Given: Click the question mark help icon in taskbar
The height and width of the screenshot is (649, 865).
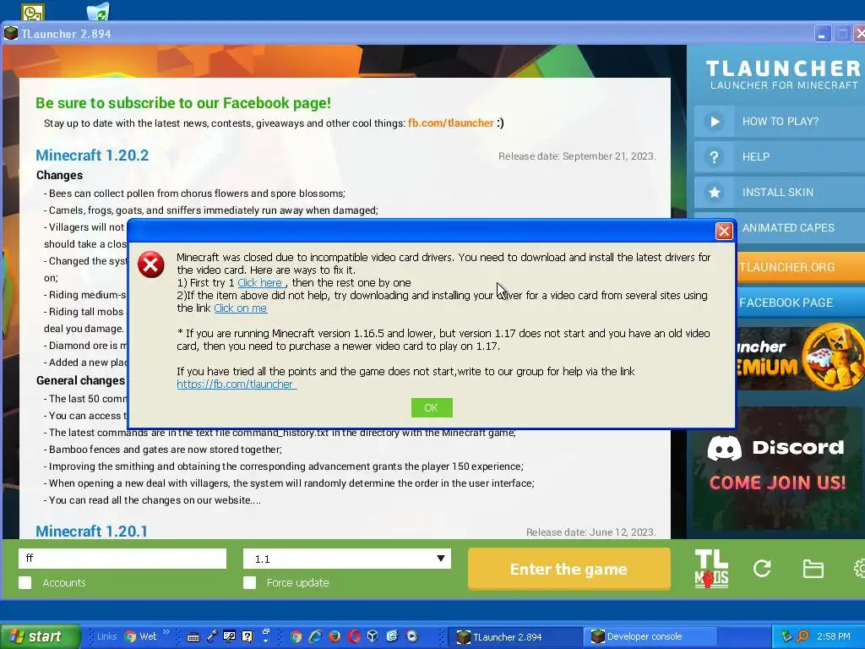Looking at the screenshot, I should coord(248,636).
